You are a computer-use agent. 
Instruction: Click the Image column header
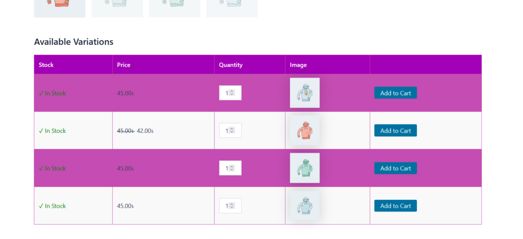(x=298, y=65)
